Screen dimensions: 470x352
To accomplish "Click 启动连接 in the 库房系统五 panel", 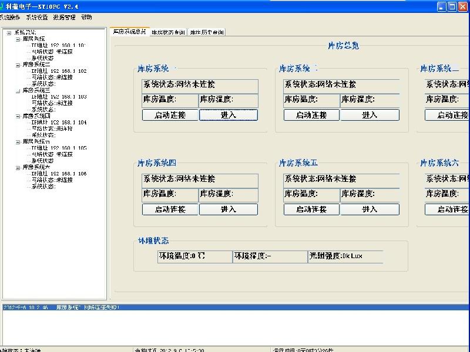I will (311, 209).
